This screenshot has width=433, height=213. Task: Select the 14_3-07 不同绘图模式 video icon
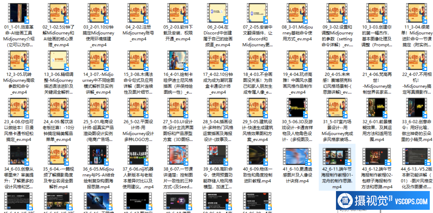98,60
